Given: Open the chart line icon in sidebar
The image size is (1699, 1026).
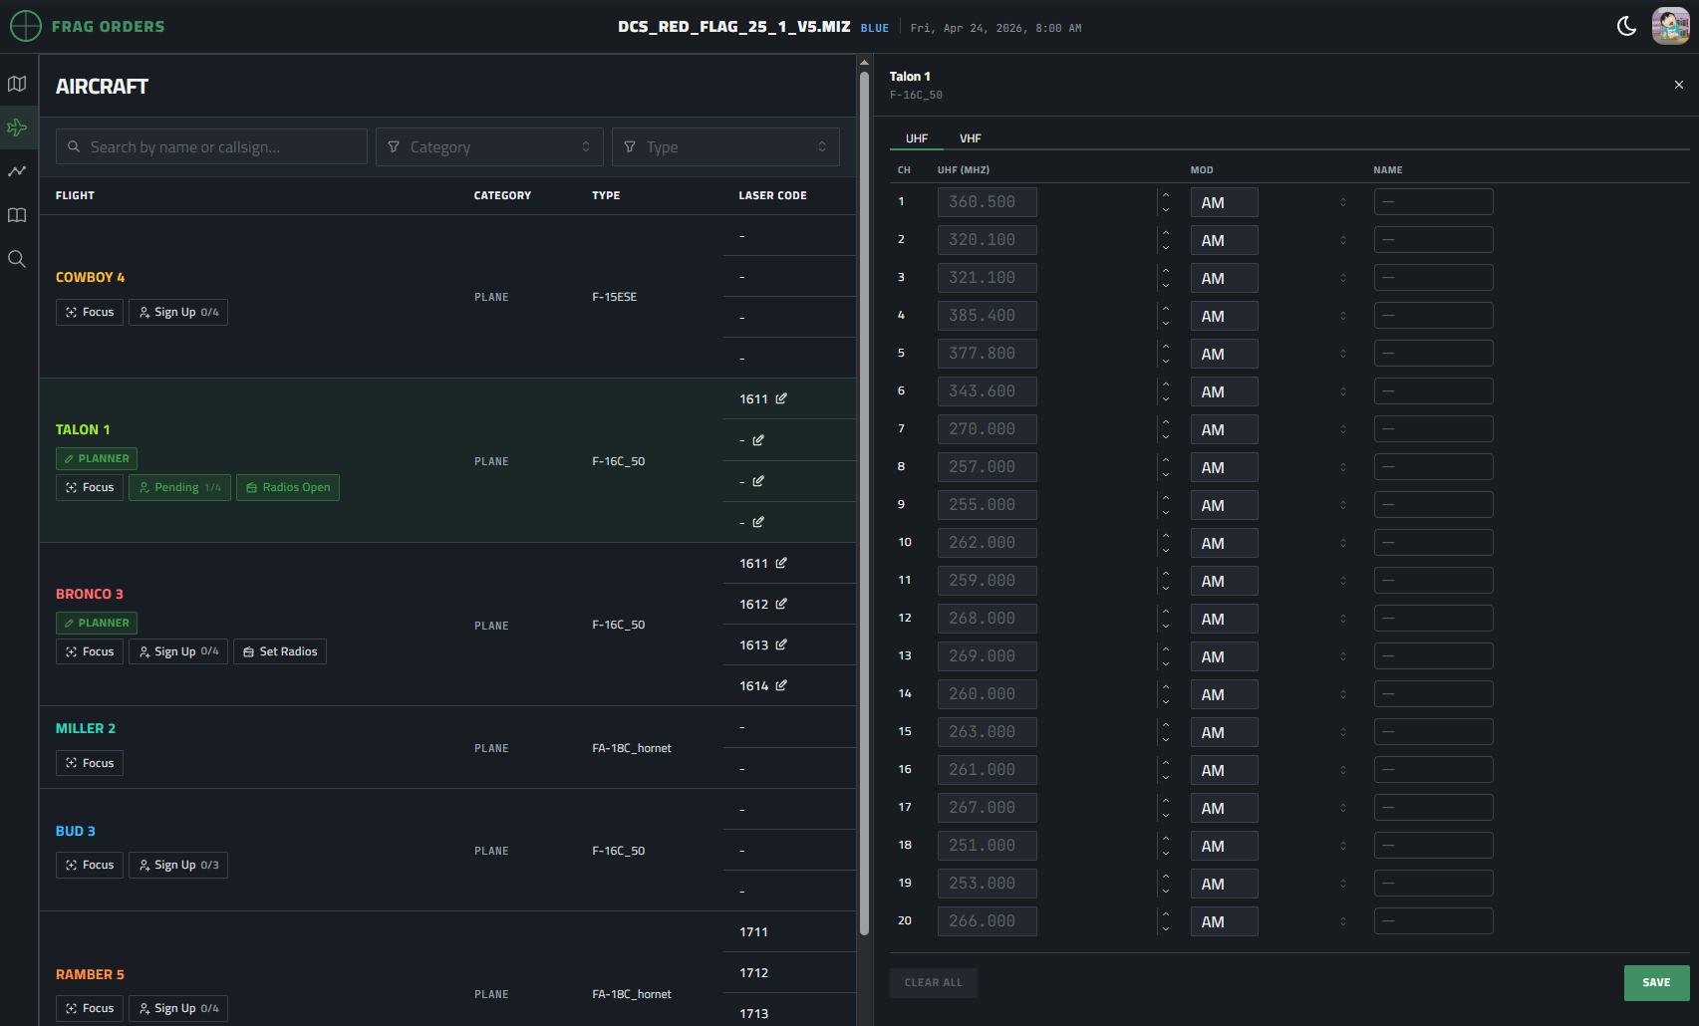Looking at the screenshot, I should click(17, 171).
